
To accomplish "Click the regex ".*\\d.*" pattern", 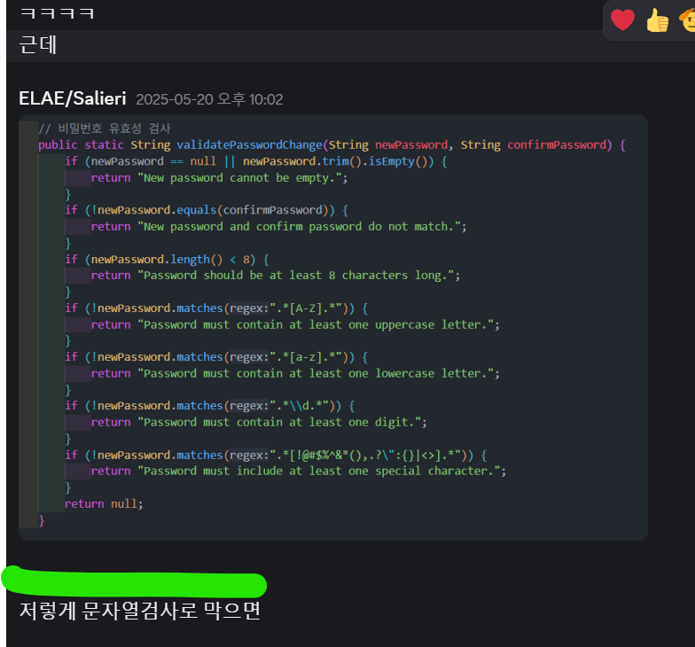I will tap(299, 406).
